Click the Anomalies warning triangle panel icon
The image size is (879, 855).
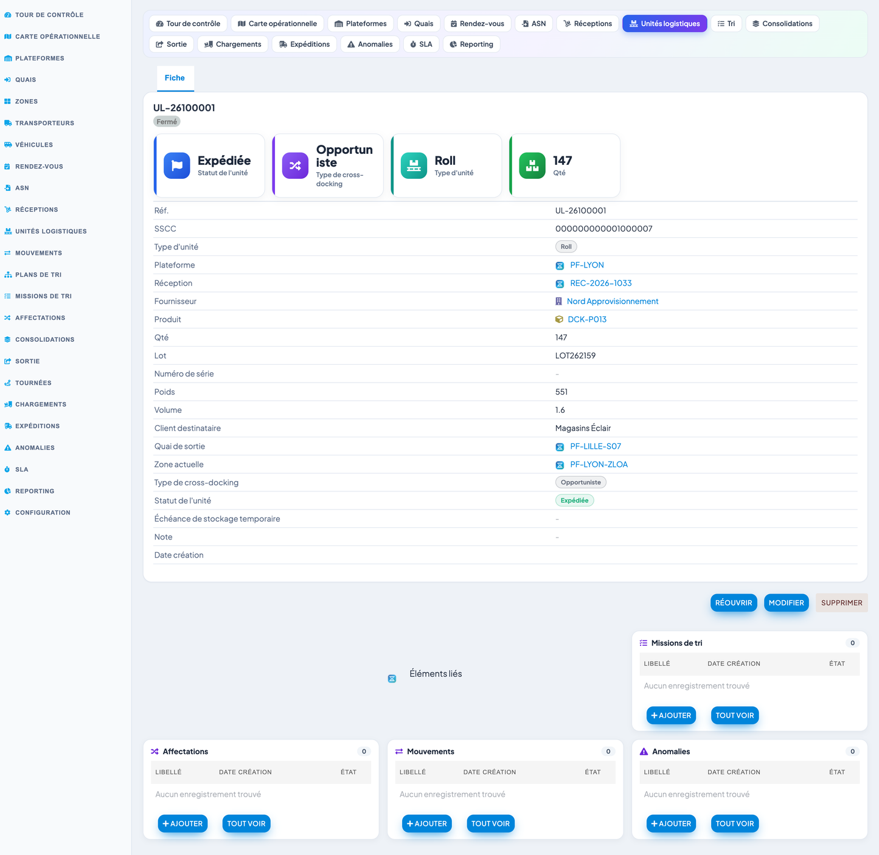644,752
